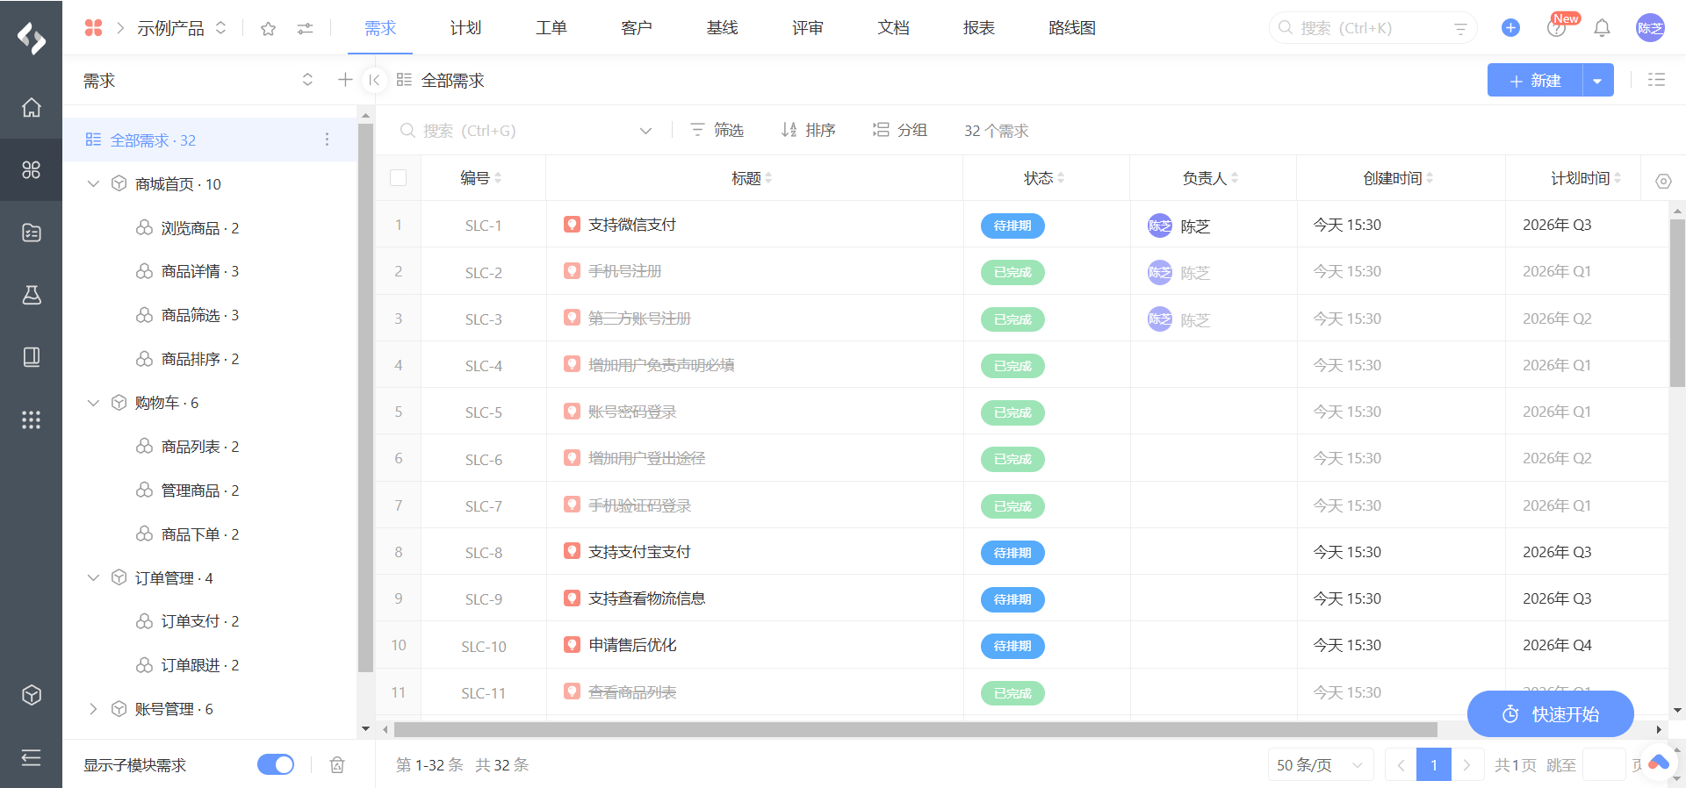Switch to the 客户 tab

tap(637, 28)
